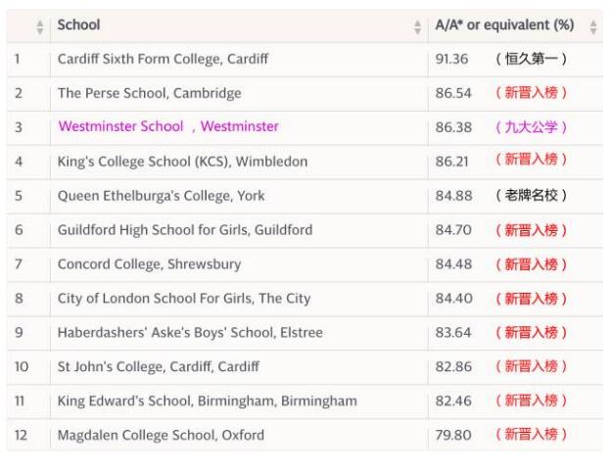The width and height of the screenshot is (612, 473).
Task: Select The Perse School, Cambridge entry
Action: 150,93
